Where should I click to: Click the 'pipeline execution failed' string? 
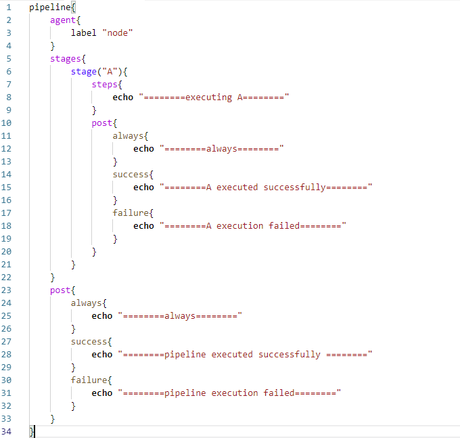pos(229,393)
